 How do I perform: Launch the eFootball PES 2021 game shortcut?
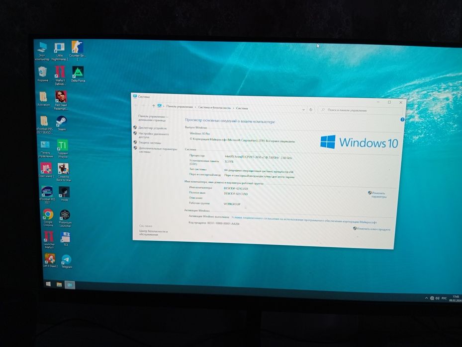tap(47, 195)
